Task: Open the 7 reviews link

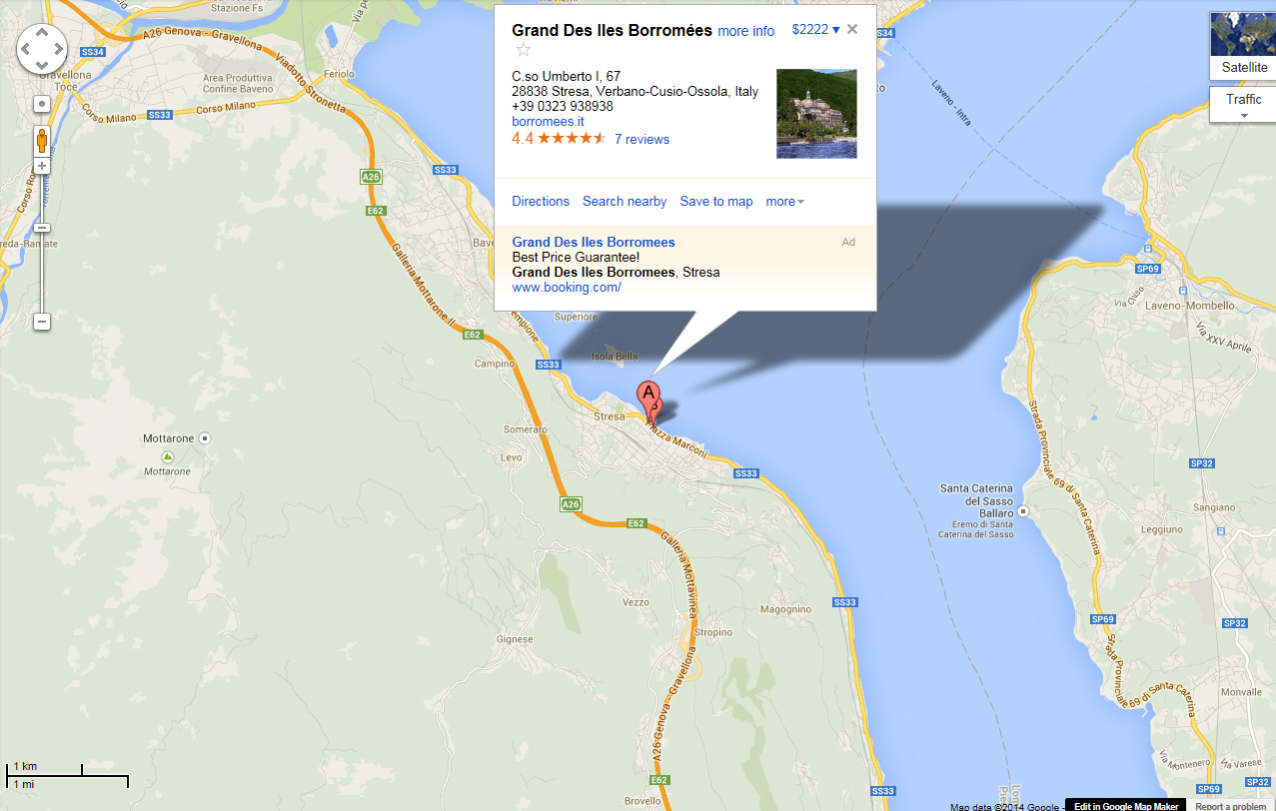Action: (641, 139)
